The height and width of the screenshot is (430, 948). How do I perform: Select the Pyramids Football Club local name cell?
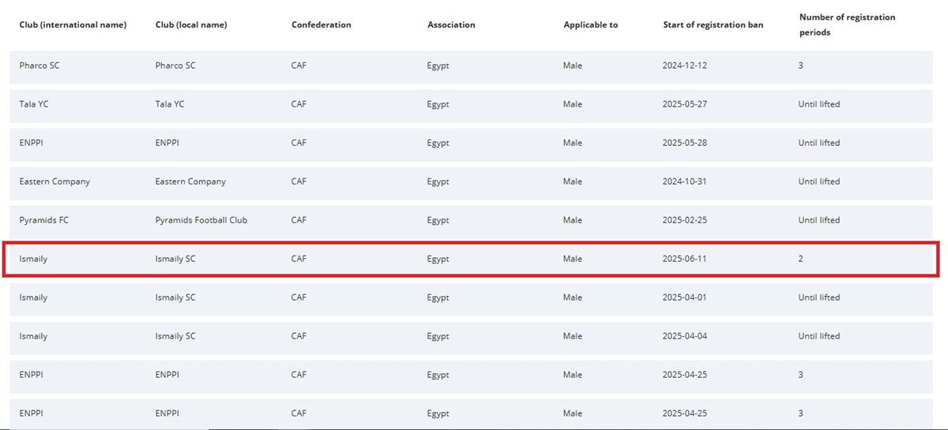coord(201,220)
